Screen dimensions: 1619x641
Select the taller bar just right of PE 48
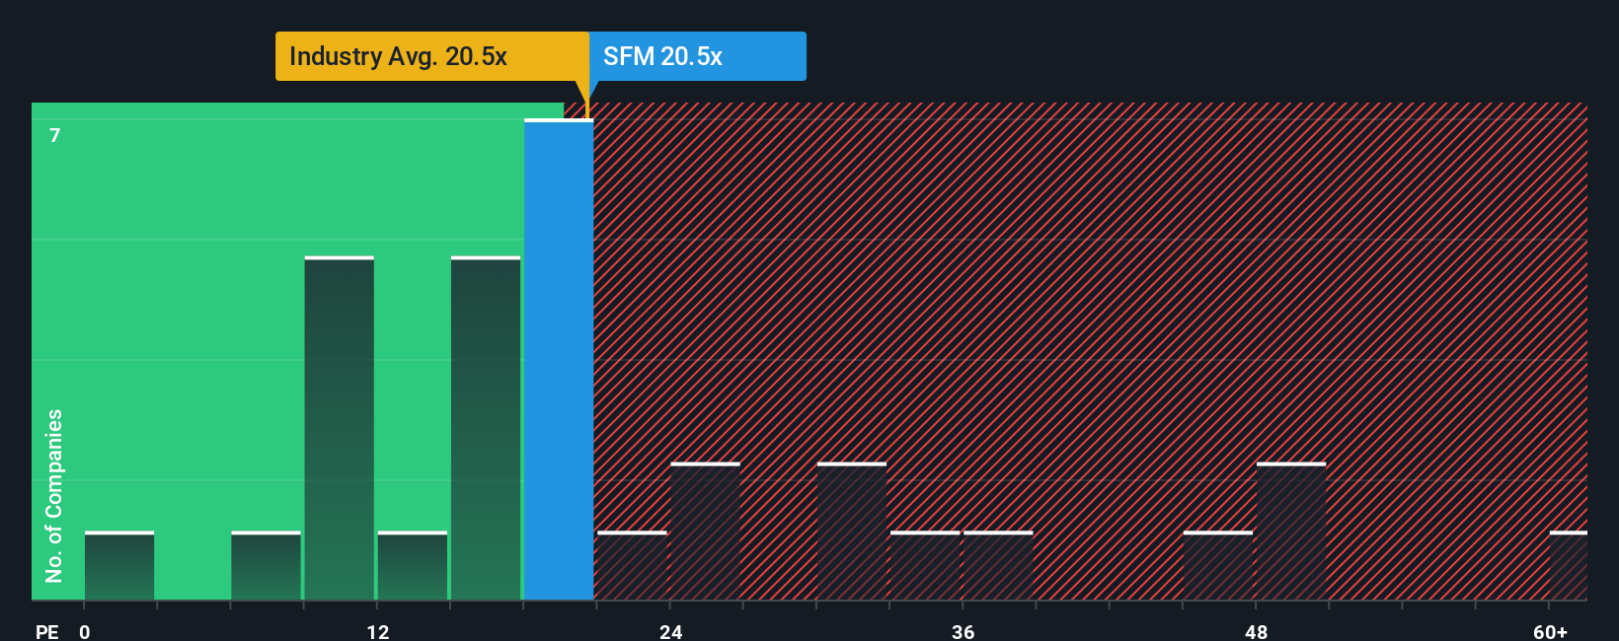[1291, 532]
